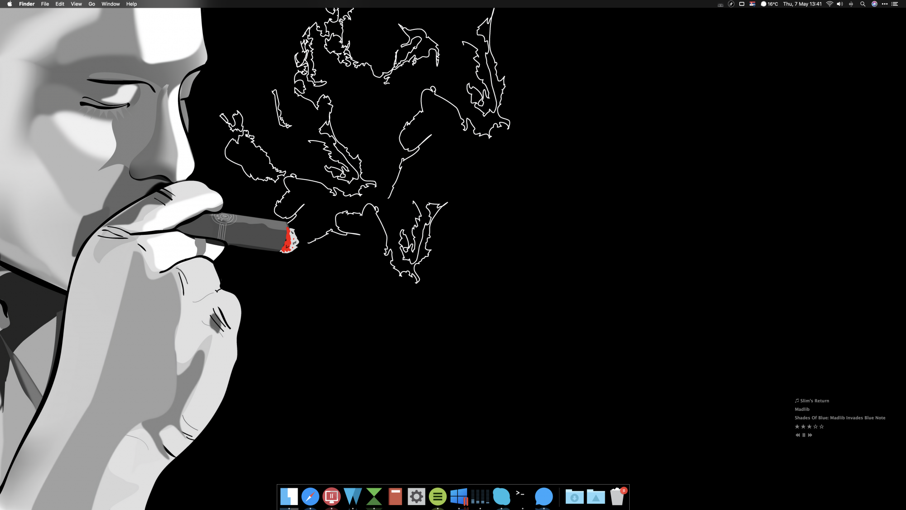906x510 pixels.
Task: Go back to the previous track
Action: pos(798,435)
